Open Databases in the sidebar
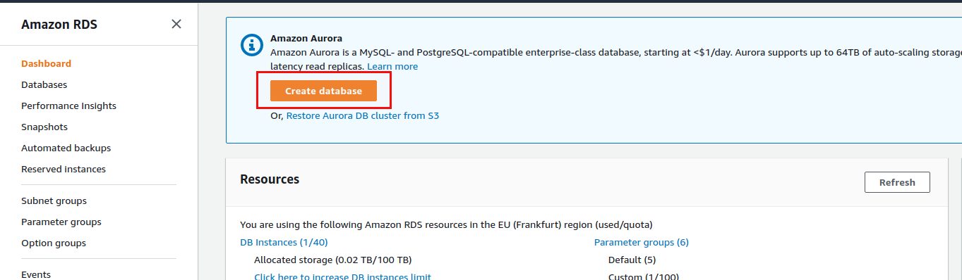 [44, 84]
